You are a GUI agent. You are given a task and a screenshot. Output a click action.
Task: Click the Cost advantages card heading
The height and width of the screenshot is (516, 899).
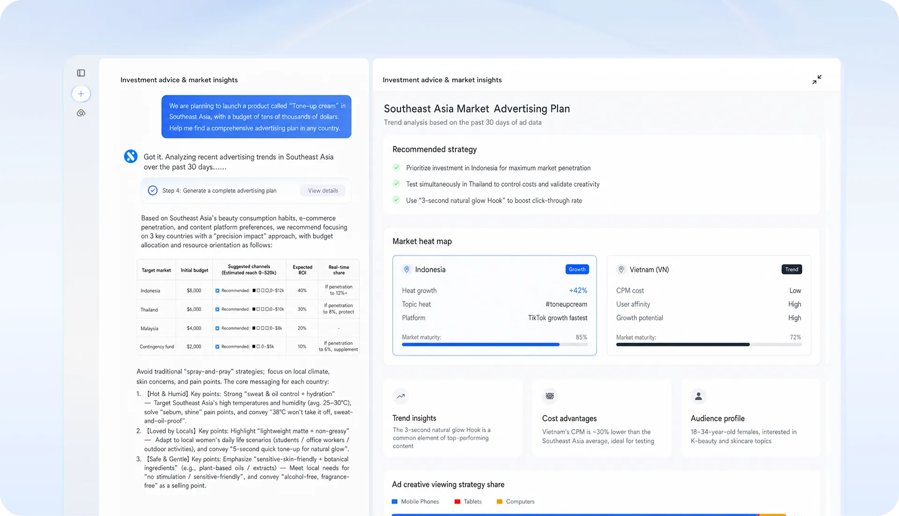tap(569, 419)
